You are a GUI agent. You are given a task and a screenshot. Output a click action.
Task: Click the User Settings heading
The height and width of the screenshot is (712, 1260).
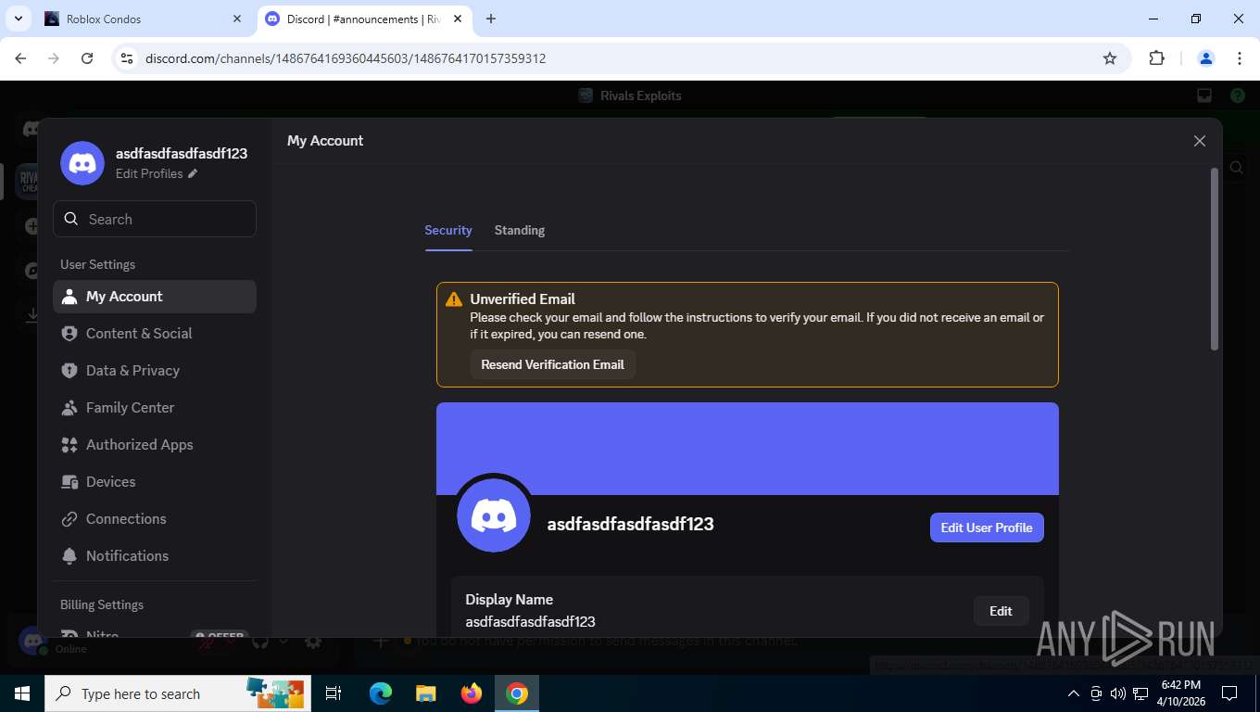pyautogui.click(x=97, y=264)
